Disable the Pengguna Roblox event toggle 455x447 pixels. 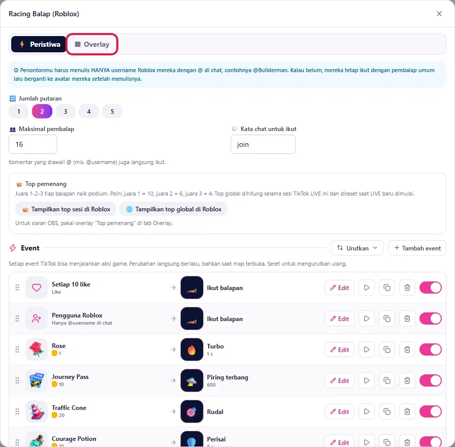(430, 318)
